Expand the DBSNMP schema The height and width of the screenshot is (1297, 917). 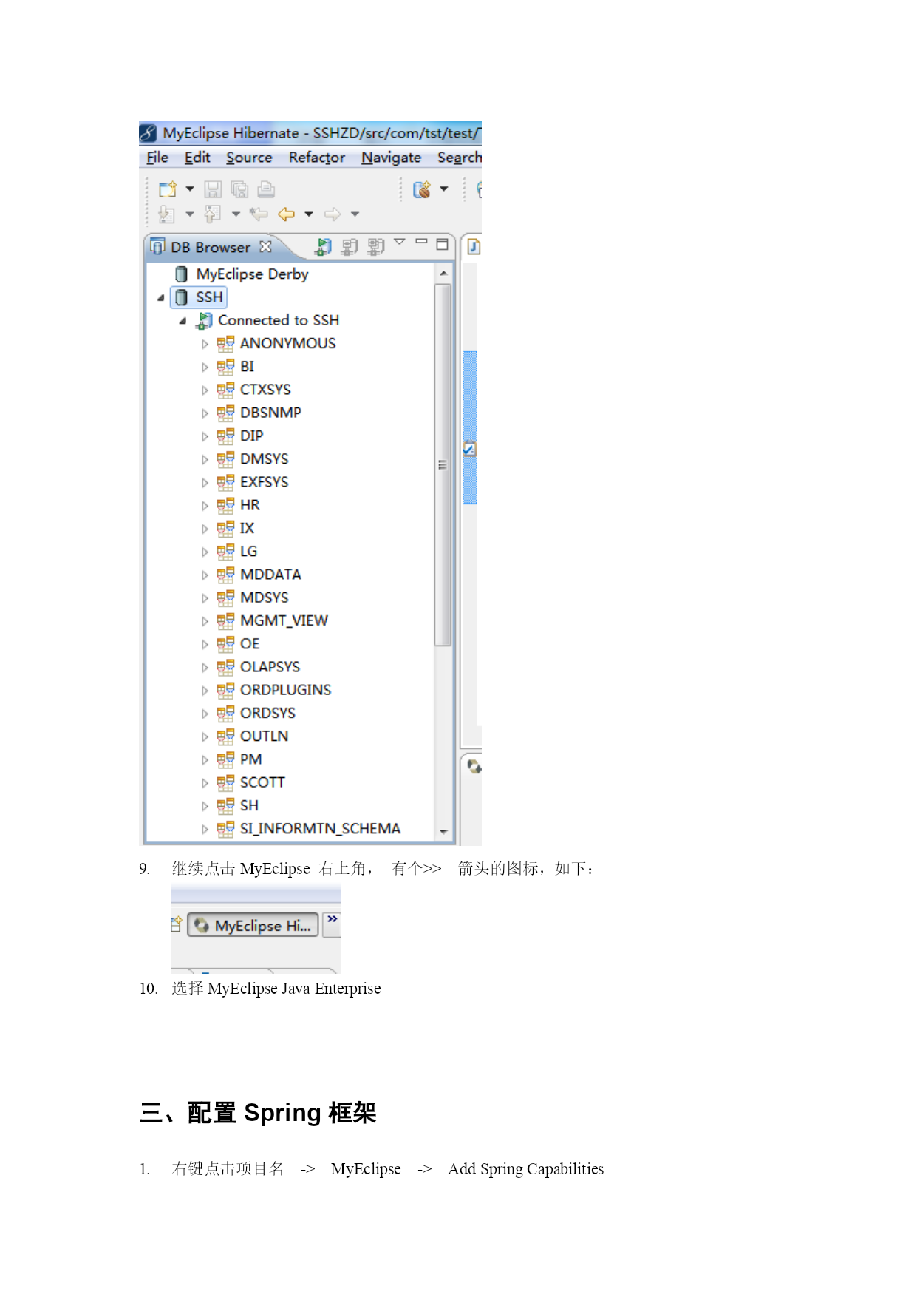click(205, 413)
